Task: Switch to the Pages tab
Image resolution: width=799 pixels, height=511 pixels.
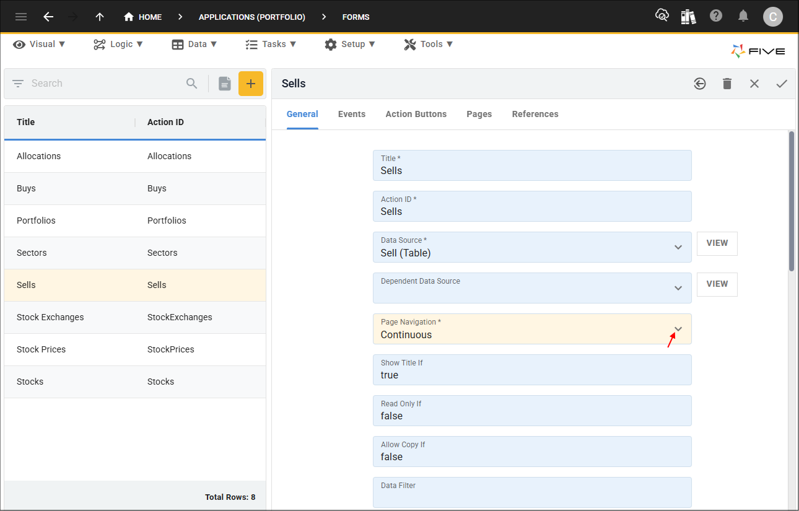Action: pos(479,114)
